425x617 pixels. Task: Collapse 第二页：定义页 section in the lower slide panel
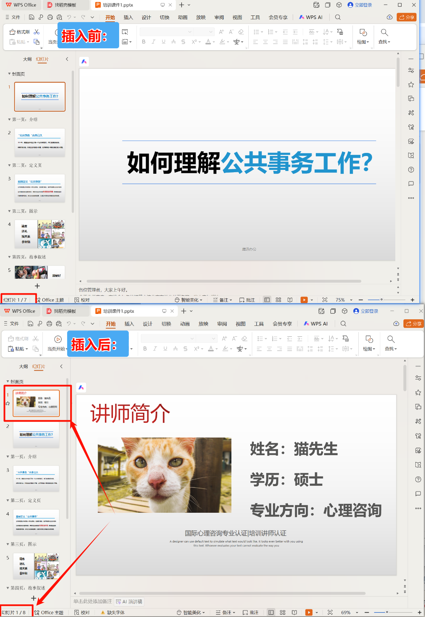tap(8, 500)
